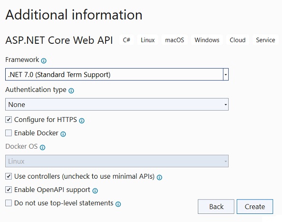The image size is (282, 222).
Task: Enable Docker checkbox
Action: (9, 133)
